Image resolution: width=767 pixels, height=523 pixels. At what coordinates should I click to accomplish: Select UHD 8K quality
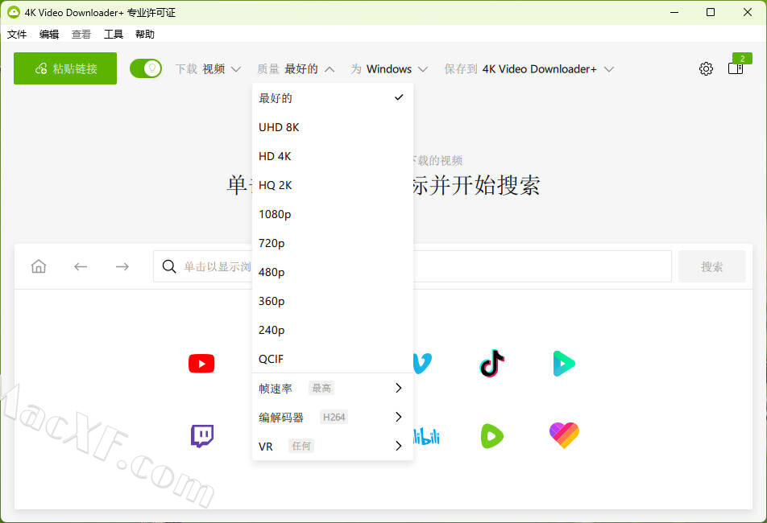[333, 127]
